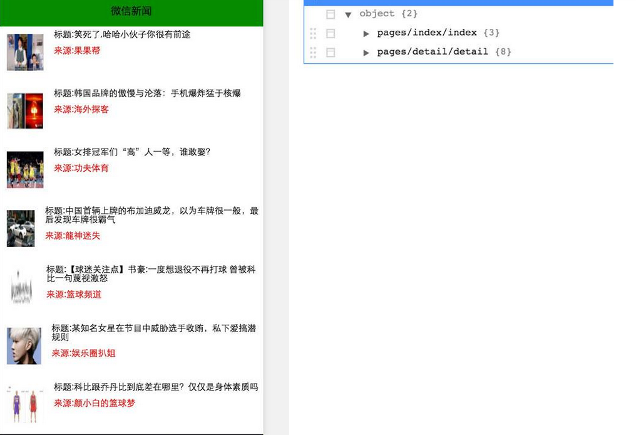Click source label 来源:果果帮
636x435 pixels.
(77, 51)
